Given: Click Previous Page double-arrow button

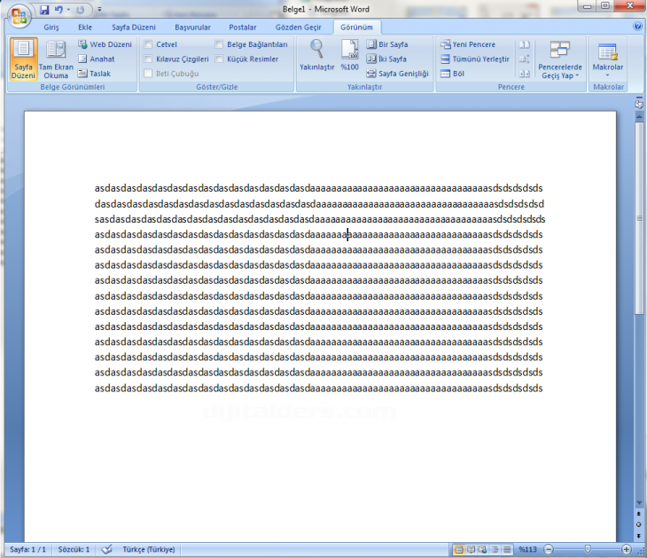Looking at the screenshot, I should [639, 514].
